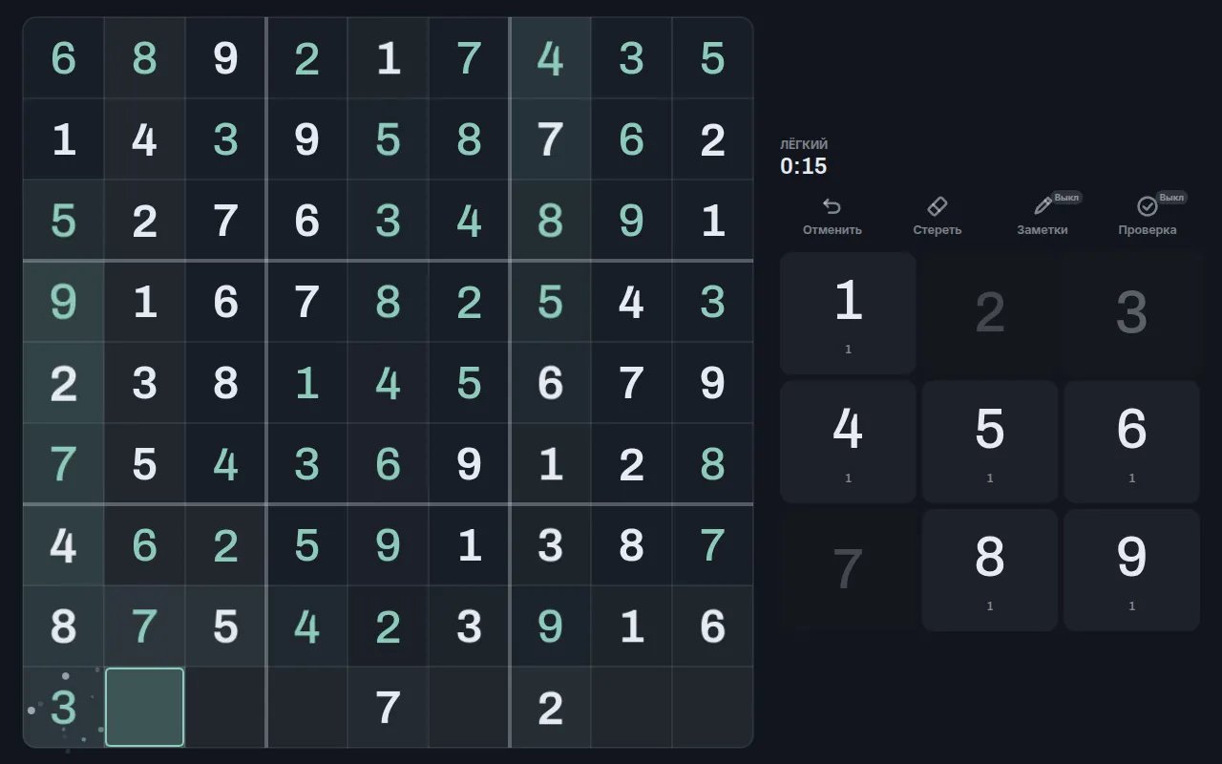Toggle the Заметки pencil notes mode
The height and width of the screenshot is (764, 1222).
(1043, 206)
